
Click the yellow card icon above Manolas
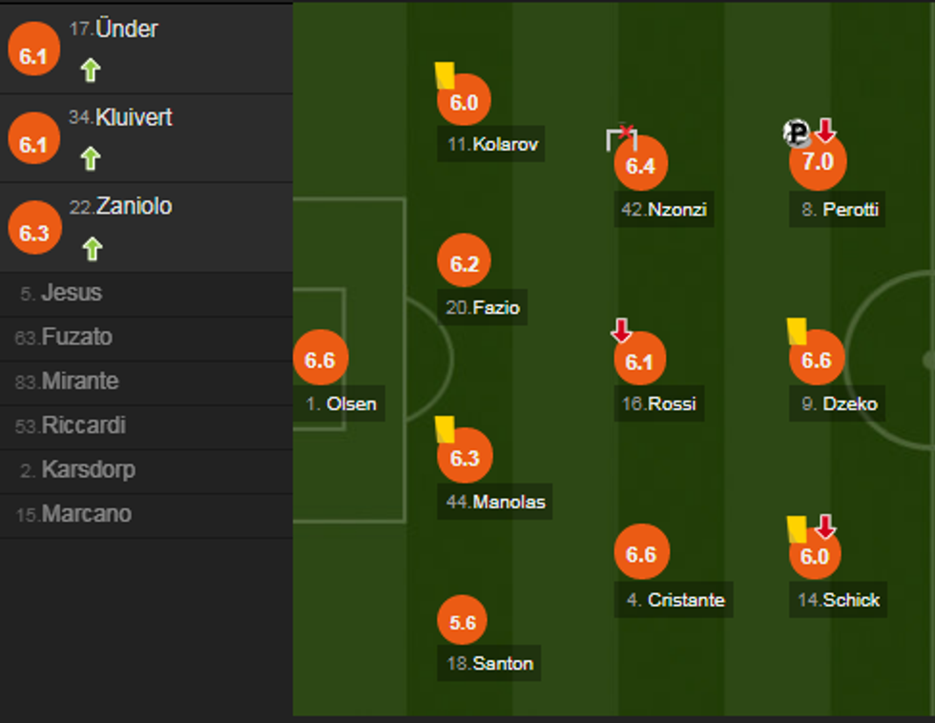point(444,428)
